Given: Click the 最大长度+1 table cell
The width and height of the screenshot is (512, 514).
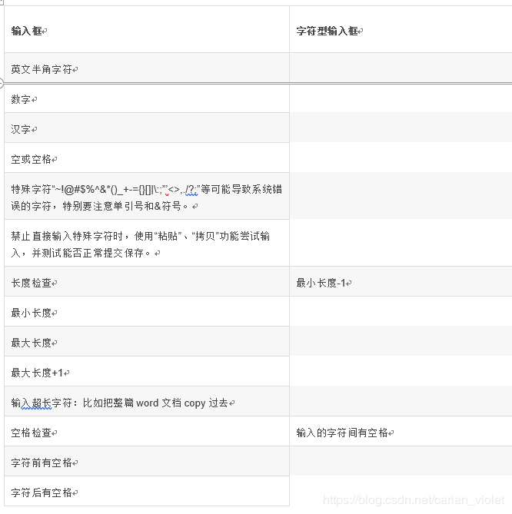Looking at the screenshot, I should click(38, 373).
